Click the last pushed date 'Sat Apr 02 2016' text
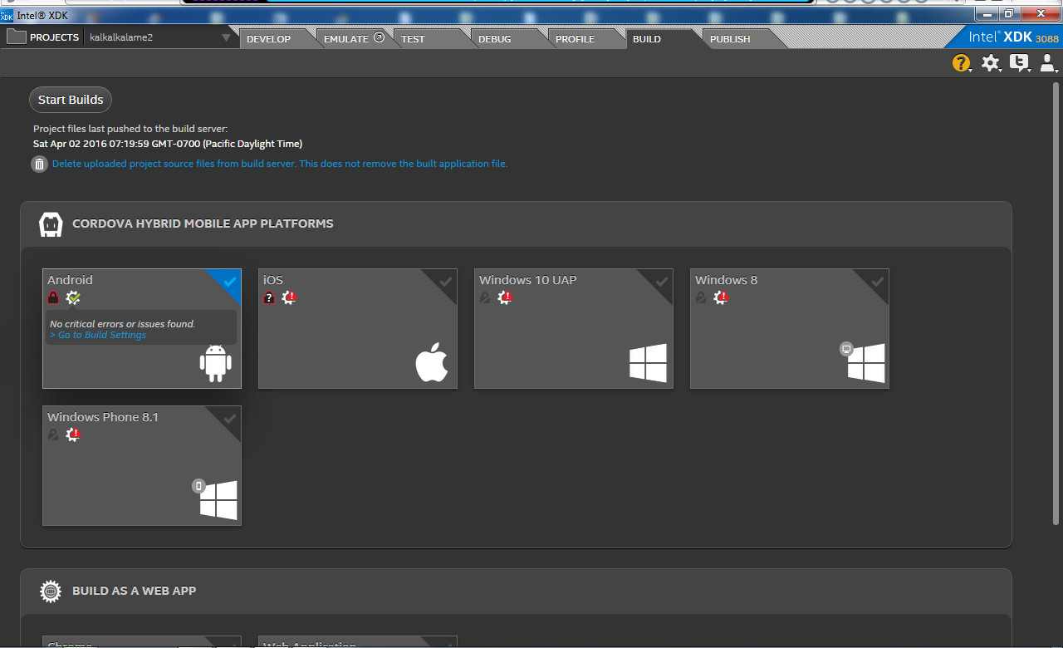The image size is (1063, 648). tap(168, 144)
